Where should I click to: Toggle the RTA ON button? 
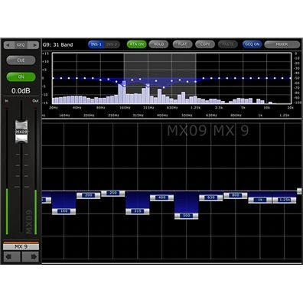pos(137,44)
